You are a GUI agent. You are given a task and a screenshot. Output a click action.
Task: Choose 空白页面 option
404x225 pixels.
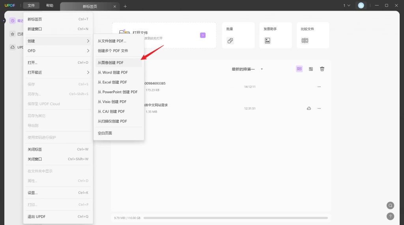coord(118,133)
